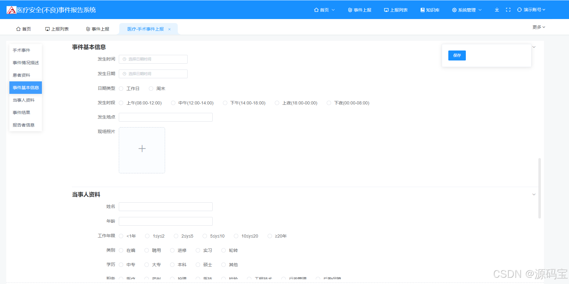
Task: Click the download icon in the top bar
Action: [x=497, y=10]
